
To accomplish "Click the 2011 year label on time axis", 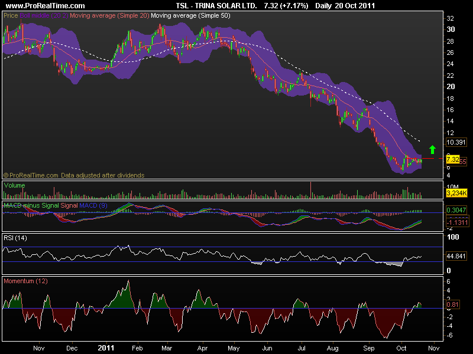I will click(106, 348).
